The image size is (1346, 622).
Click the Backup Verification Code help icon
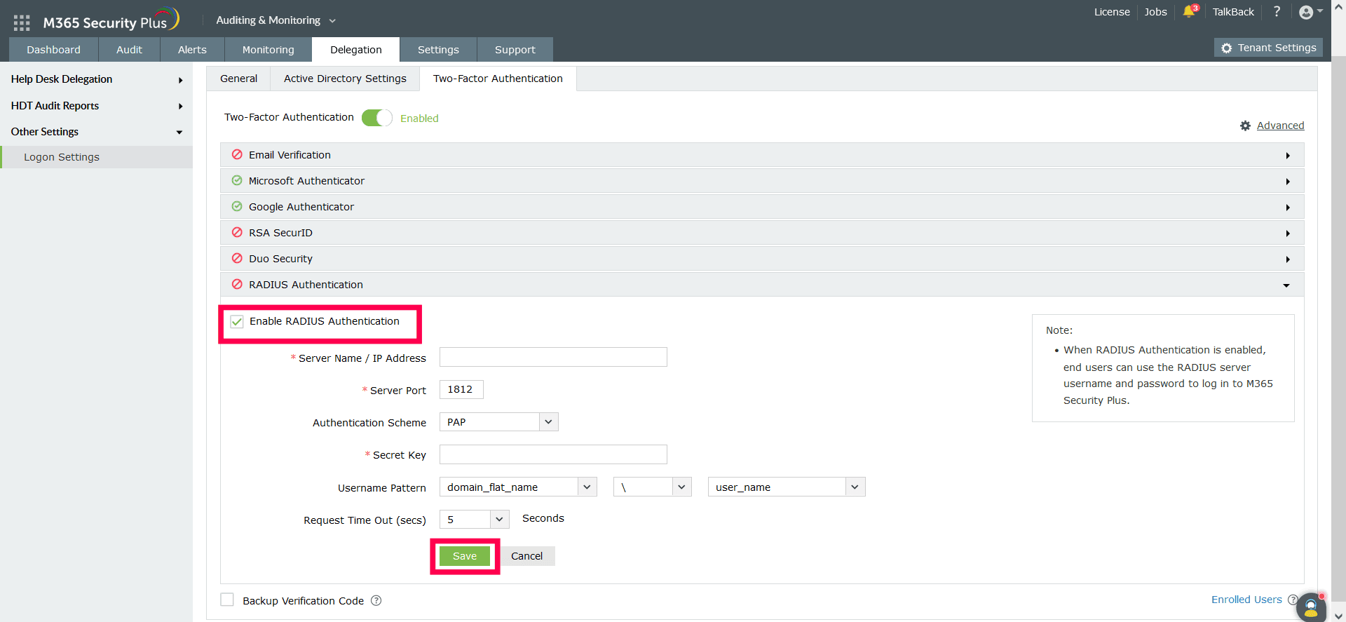(376, 600)
